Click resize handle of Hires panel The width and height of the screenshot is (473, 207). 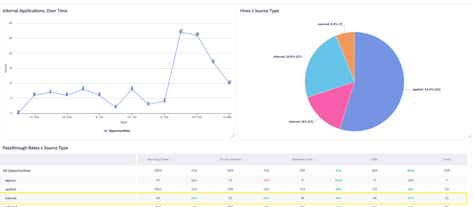coord(469,136)
